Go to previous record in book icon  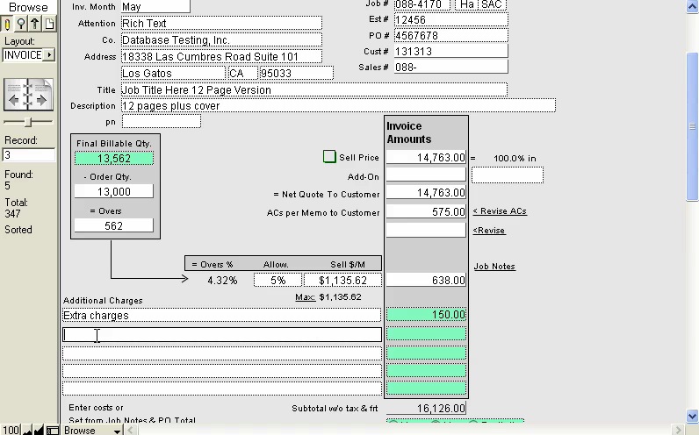click(x=14, y=100)
